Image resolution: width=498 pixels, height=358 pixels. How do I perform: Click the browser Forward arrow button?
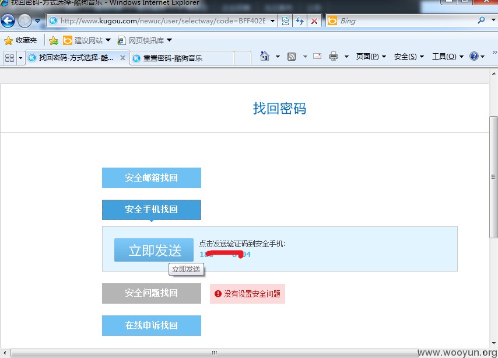[x=24, y=21]
